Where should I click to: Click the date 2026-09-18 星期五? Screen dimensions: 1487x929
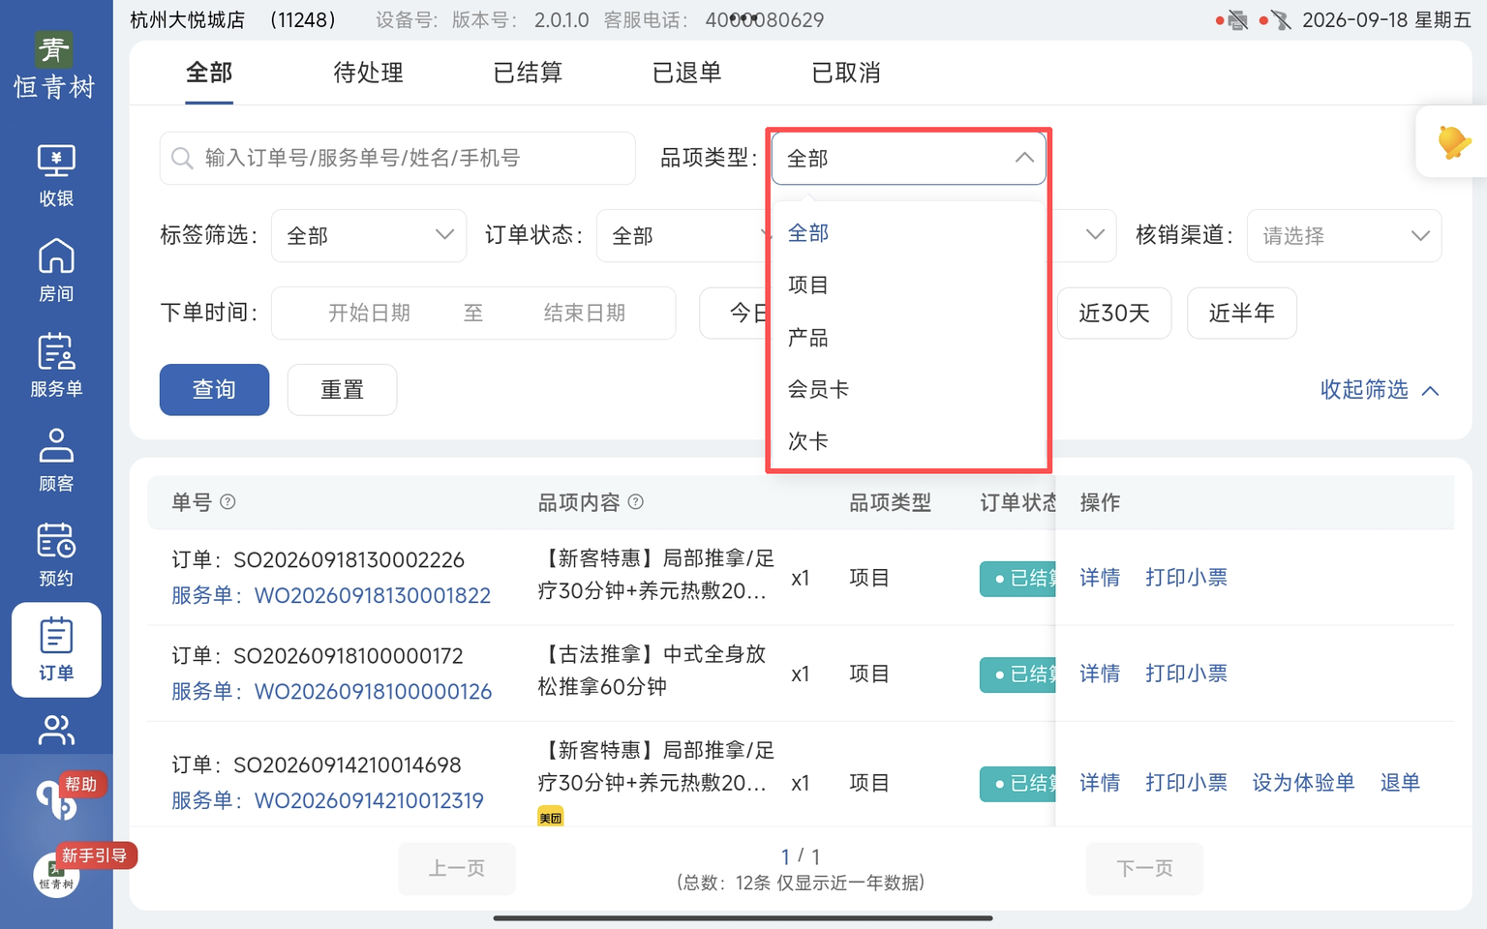pos(1386,20)
